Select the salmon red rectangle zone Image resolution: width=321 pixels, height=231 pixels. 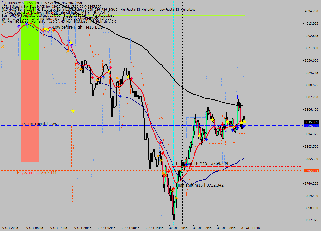tap(30, 110)
